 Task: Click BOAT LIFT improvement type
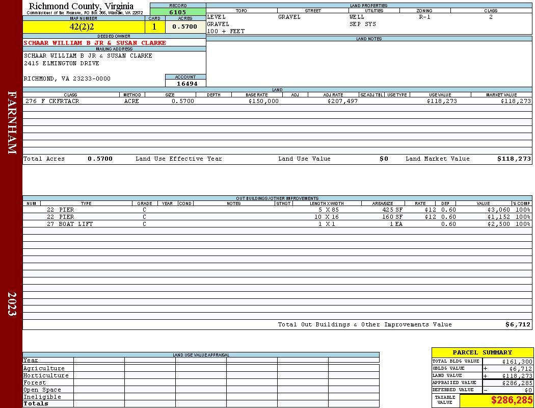click(x=76, y=224)
